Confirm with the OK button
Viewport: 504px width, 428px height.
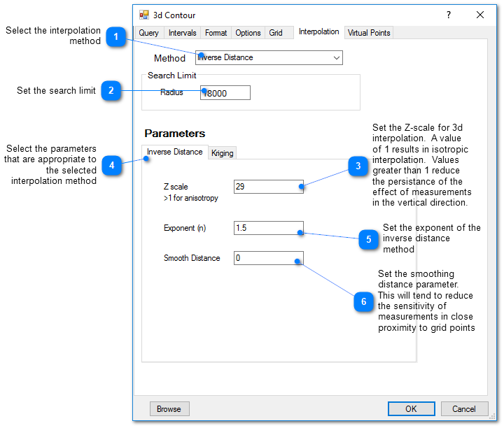click(x=411, y=409)
